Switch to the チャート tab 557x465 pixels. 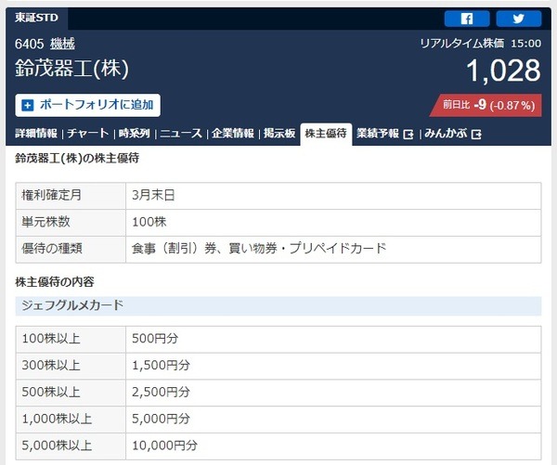pos(88,134)
